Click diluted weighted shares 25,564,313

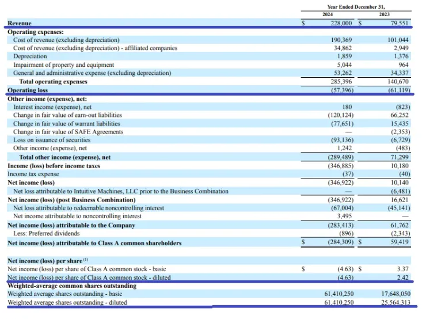[396, 302]
